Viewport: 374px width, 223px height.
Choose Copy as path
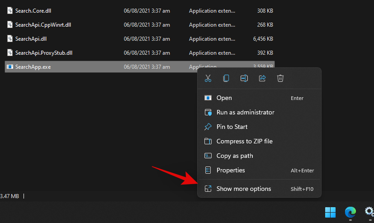click(x=259, y=156)
